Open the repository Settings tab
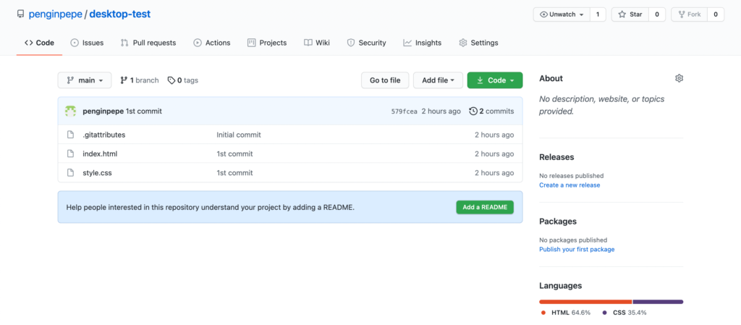The width and height of the screenshot is (741, 325). [x=478, y=43]
